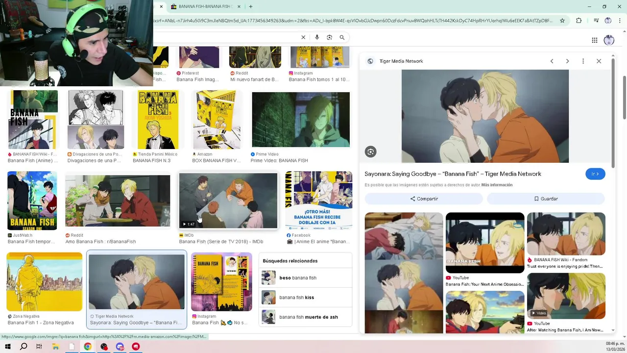The height and width of the screenshot is (353, 627).
Task: Open the JustWatch Banana Fish Season One image
Action: coord(32,201)
